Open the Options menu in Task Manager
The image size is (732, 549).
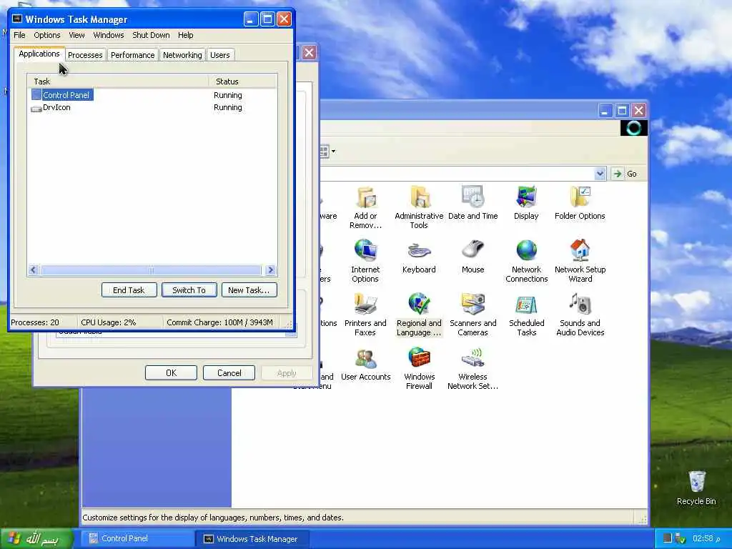pyautogui.click(x=46, y=35)
